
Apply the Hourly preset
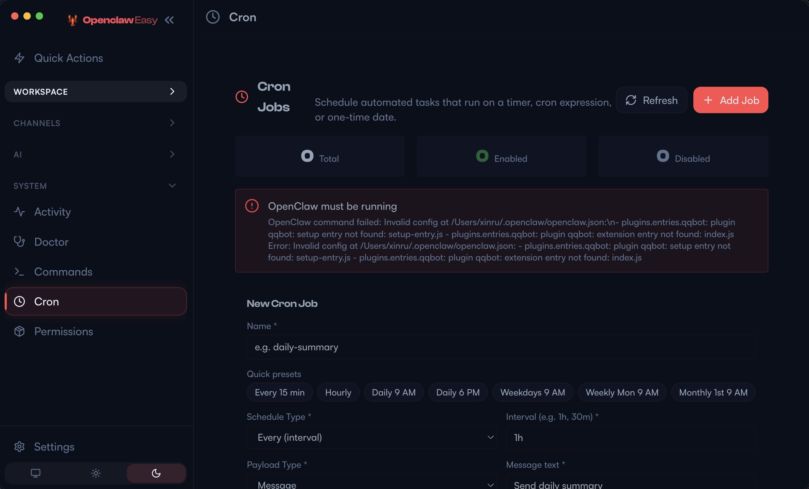(x=338, y=392)
